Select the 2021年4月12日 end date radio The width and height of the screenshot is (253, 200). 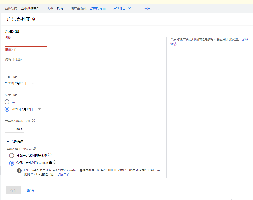tap(7, 109)
